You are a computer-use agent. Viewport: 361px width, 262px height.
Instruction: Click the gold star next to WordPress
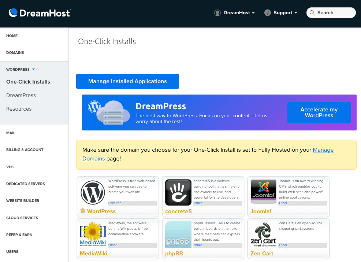[x=83, y=210]
